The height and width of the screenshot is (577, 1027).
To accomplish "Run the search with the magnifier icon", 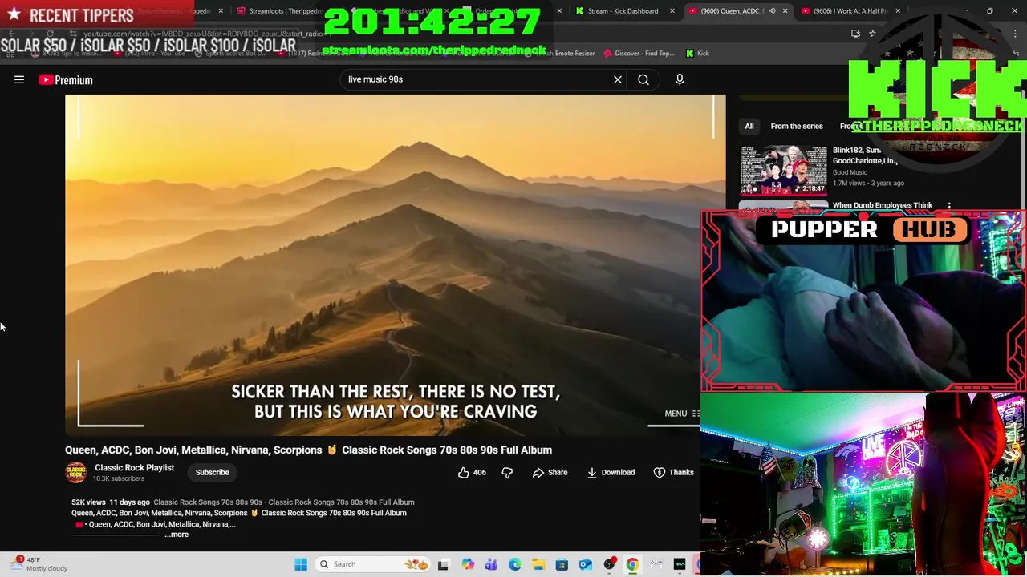I will click(x=643, y=79).
